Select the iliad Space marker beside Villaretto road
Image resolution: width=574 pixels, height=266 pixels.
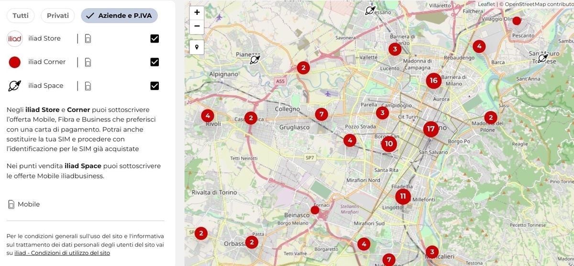pyautogui.click(x=370, y=11)
